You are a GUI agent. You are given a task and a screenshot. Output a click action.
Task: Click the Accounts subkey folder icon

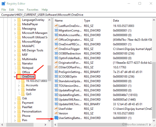pos(23,85)
